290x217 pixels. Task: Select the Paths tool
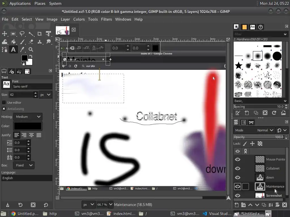coord(5,49)
